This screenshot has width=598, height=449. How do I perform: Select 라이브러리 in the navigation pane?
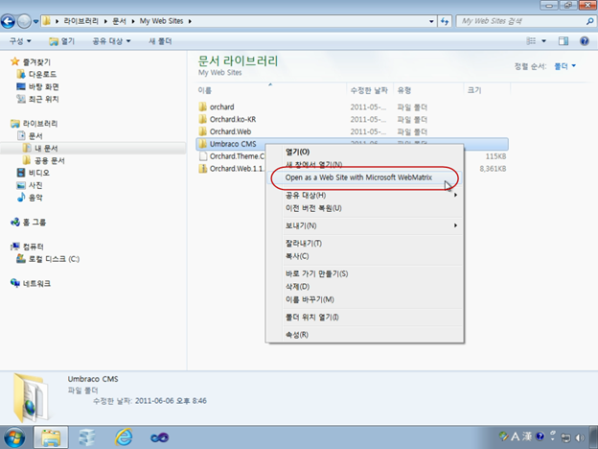34,124
